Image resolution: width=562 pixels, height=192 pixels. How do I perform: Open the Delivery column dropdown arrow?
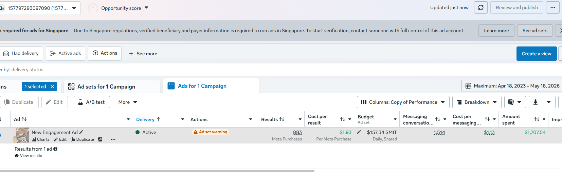[x=183, y=119]
